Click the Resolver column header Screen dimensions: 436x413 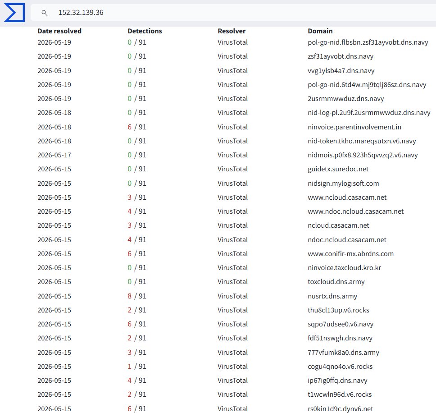click(x=232, y=31)
